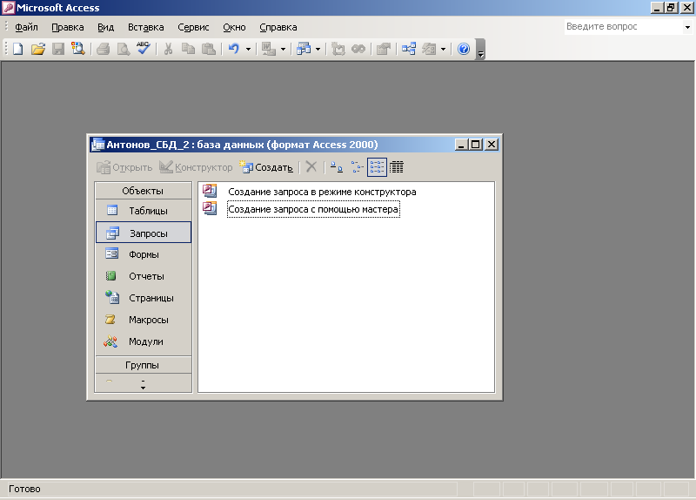Screen dimensions: 696x500
Task: Open the Вид menu
Action: coord(105,27)
